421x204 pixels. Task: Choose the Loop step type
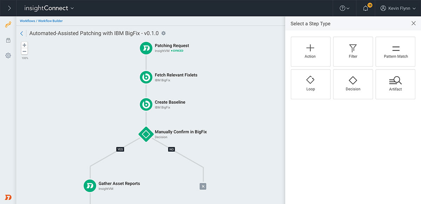coord(310,84)
